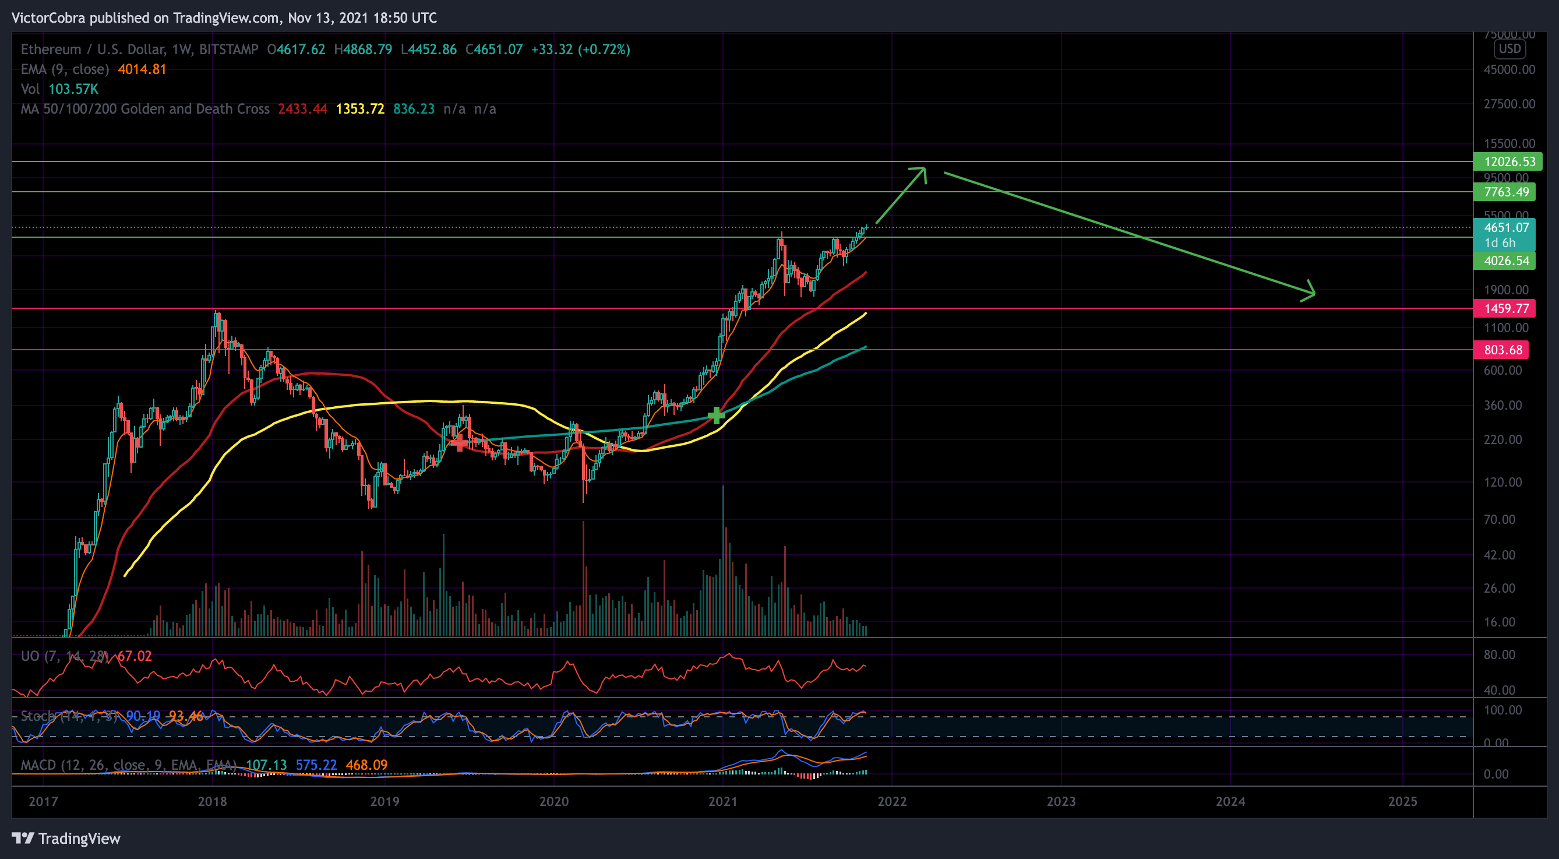Click the 2020 label on time axis
Viewport: 1559px width, 859px height.
[x=554, y=801]
